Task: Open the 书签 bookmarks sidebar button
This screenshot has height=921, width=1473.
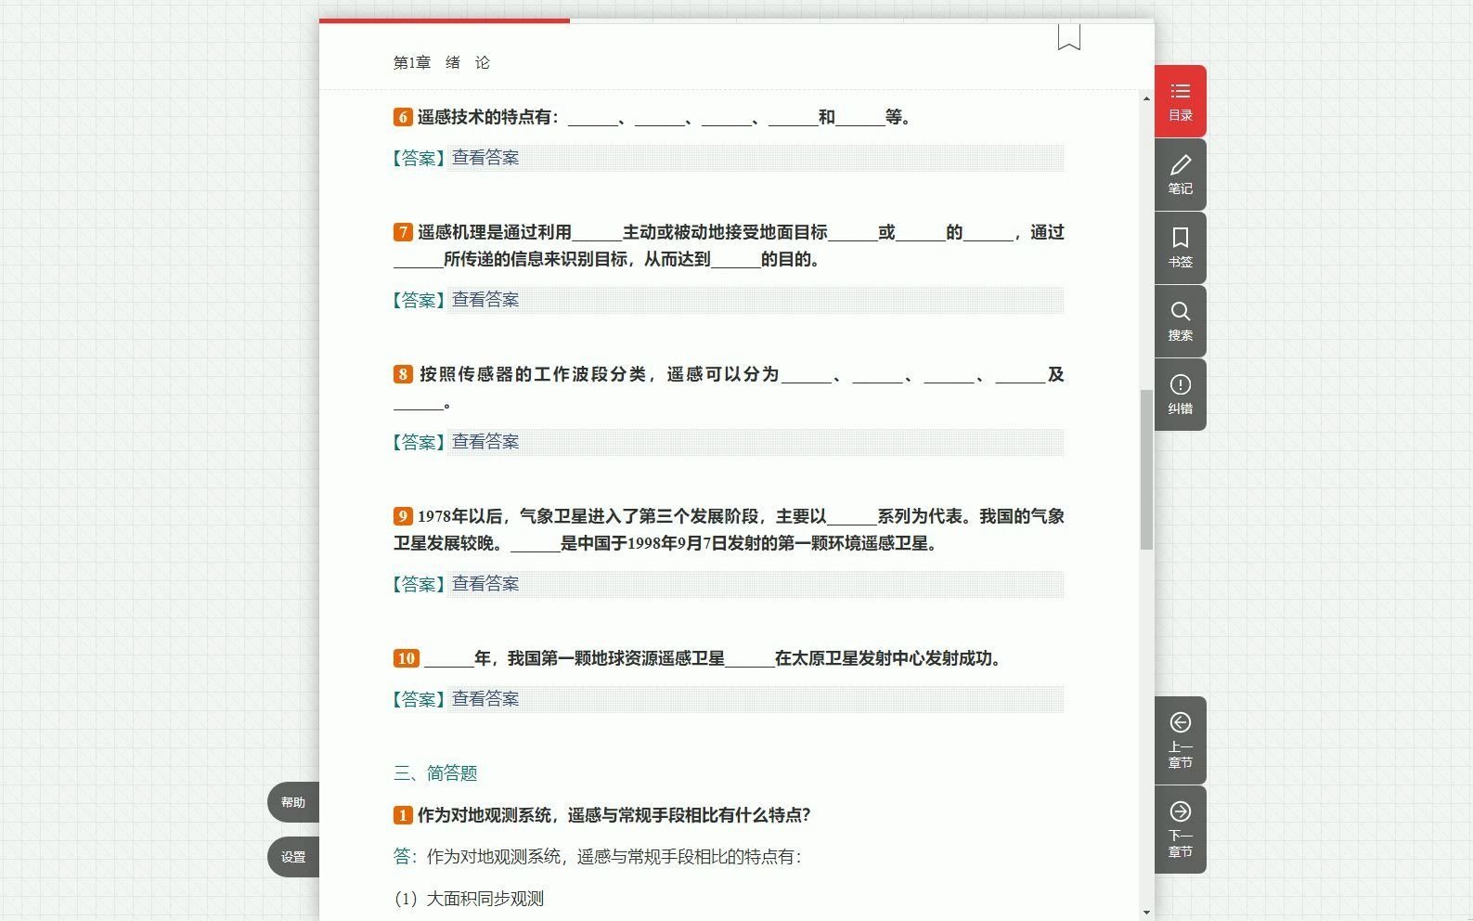Action: pos(1180,248)
